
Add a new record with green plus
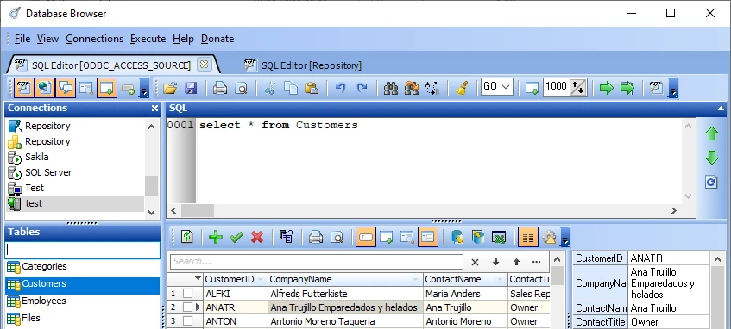pos(216,238)
